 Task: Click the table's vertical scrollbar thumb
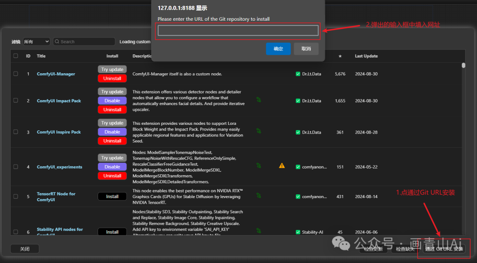pyautogui.click(x=463, y=65)
